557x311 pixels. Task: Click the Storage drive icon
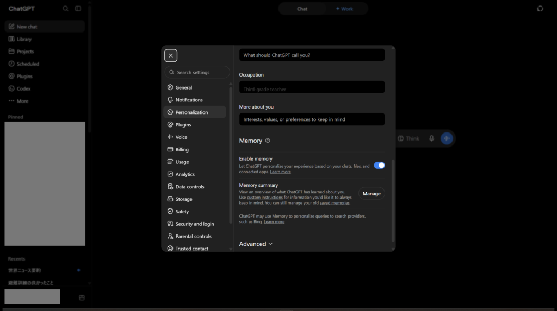[x=170, y=199]
